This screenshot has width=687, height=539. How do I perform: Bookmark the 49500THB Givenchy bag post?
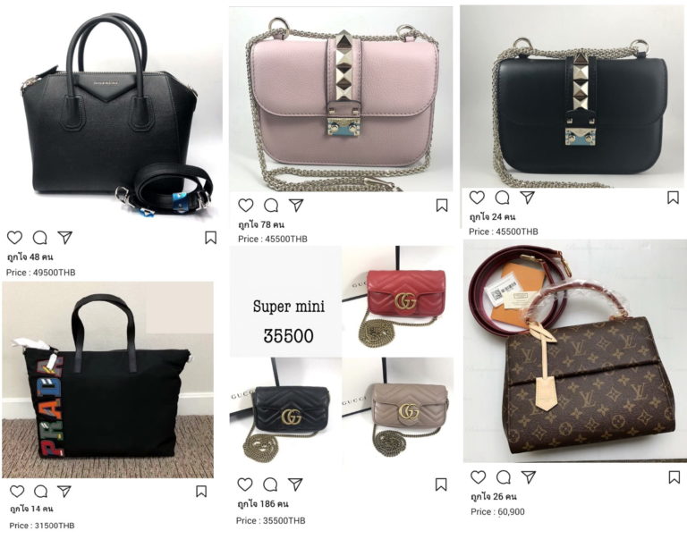(211, 238)
